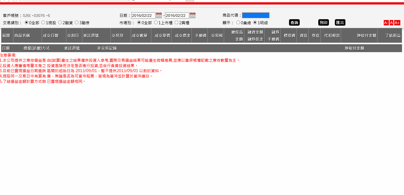The height and width of the screenshot is (195, 404).
Task: Switch display to 0彙總 summary
Action: 238,23
